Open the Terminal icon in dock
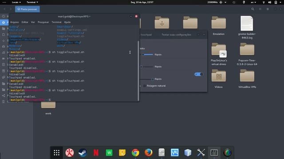The image size is (284, 159). point(214,153)
